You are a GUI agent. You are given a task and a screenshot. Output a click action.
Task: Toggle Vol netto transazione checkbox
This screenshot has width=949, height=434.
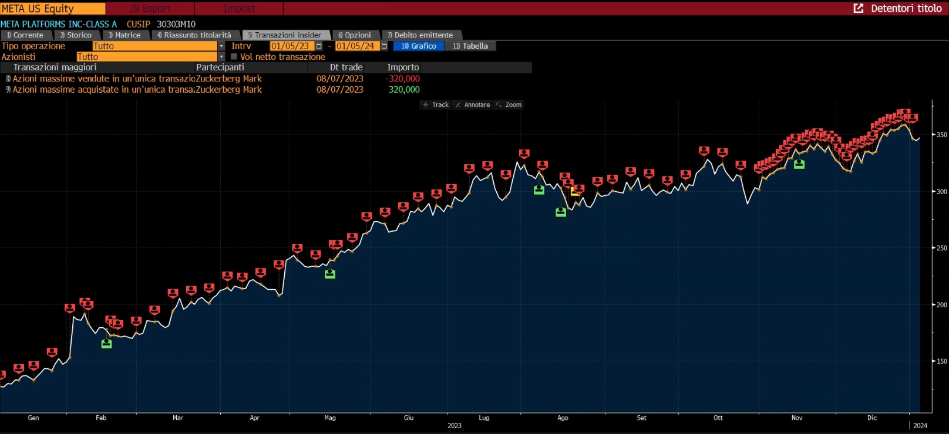pyautogui.click(x=234, y=57)
